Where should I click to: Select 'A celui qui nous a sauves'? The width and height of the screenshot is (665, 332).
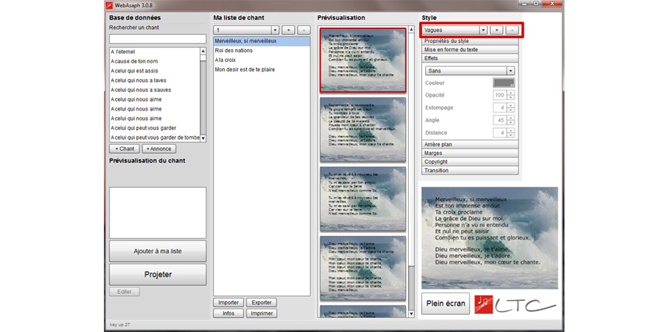(x=154, y=90)
